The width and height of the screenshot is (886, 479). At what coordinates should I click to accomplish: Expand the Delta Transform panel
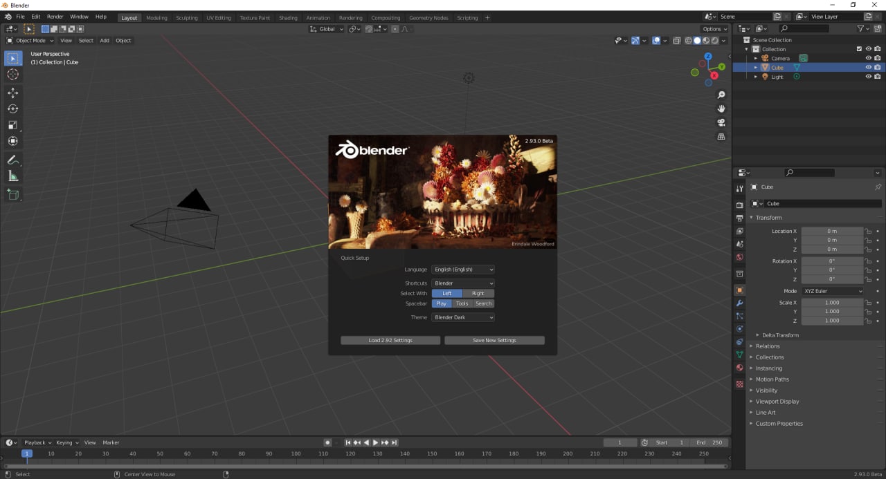click(780, 335)
